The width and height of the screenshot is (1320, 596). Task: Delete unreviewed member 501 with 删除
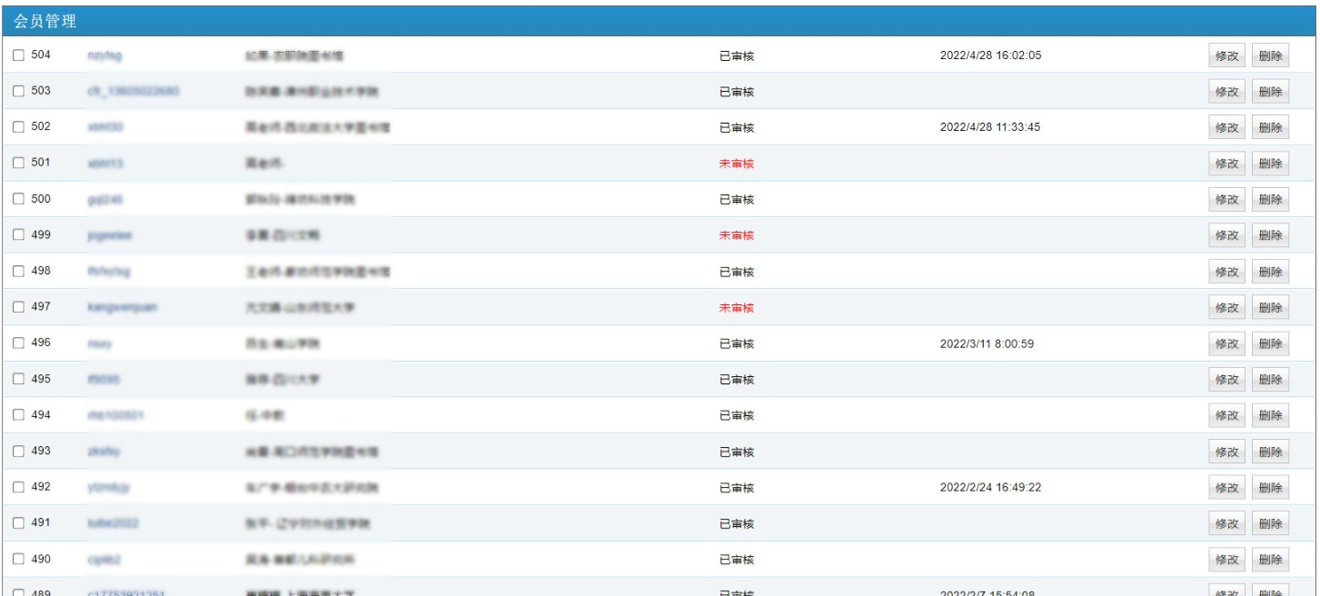(1270, 164)
